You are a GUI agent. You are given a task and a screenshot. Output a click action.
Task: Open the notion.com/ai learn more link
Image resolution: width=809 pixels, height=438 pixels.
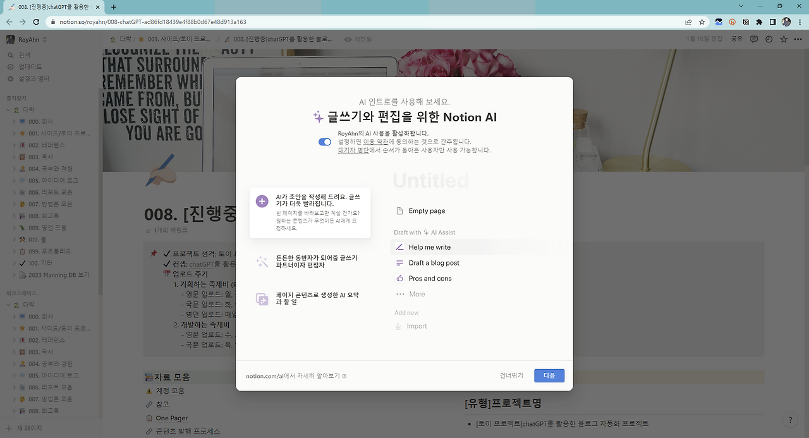(296, 376)
